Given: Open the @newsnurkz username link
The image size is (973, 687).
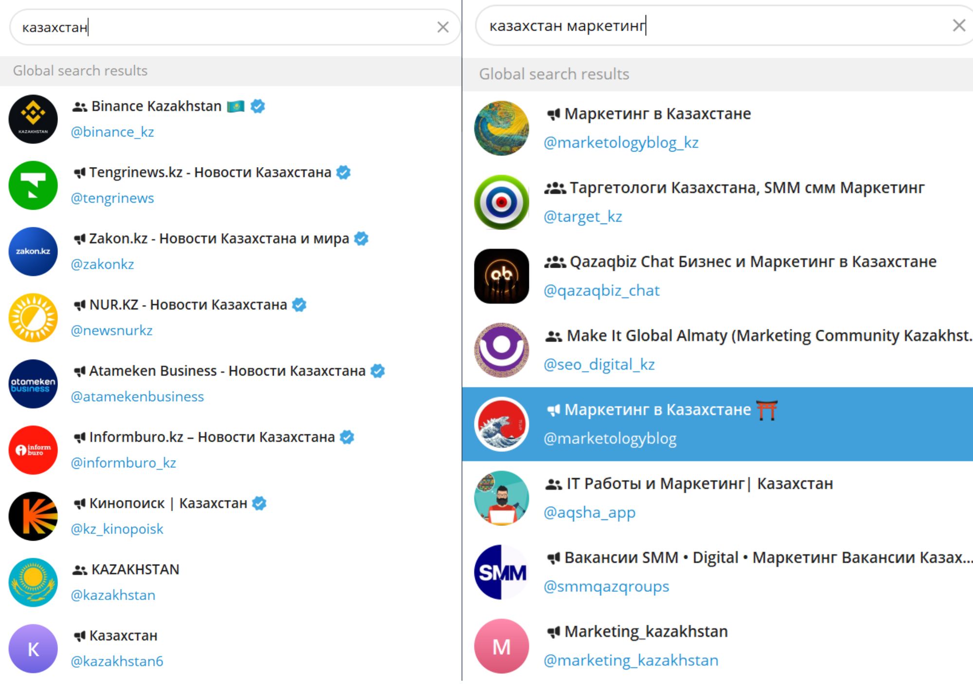Looking at the screenshot, I should (x=111, y=330).
